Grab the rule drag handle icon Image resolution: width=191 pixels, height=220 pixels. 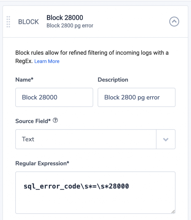pyautogui.click(x=8, y=22)
